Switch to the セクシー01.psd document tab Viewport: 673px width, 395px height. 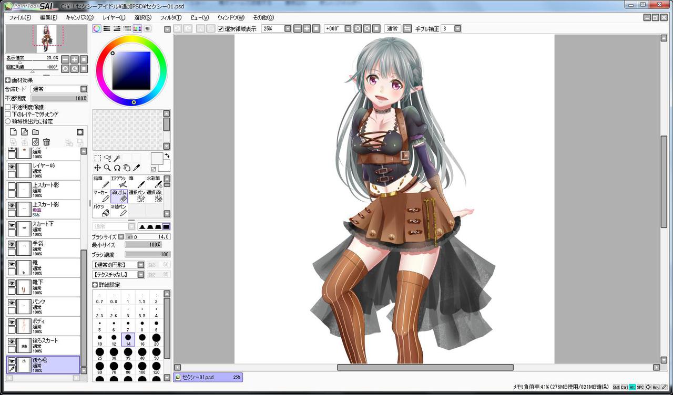pyautogui.click(x=208, y=377)
